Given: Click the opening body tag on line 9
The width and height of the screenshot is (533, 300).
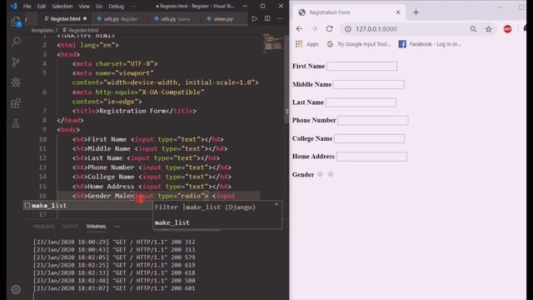Looking at the screenshot, I should pyautogui.click(x=68, y=130).
